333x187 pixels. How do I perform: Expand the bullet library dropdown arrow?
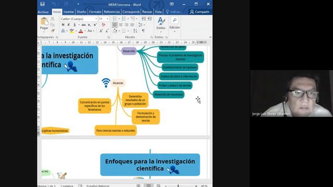[119, 19]
